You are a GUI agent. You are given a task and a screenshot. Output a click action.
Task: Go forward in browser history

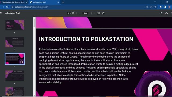click(x=3, y=7)
